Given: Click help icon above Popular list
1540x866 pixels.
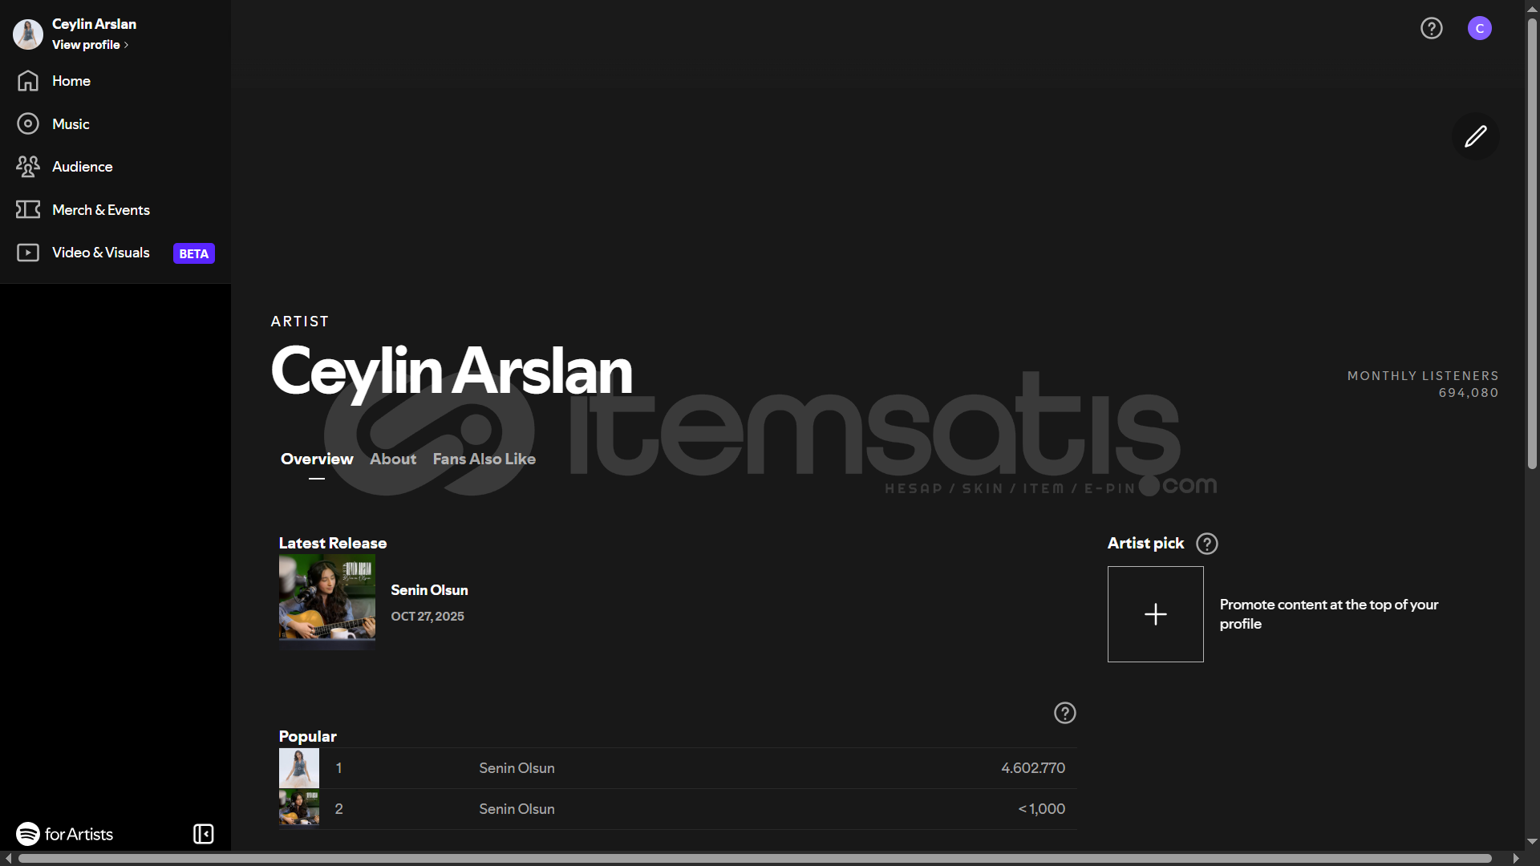Looking at the screenshot, I should [1064, 713].
